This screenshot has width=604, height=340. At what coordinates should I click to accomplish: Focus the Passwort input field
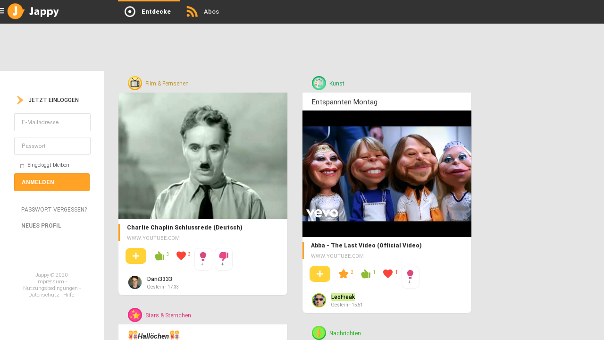click(52, 146)
